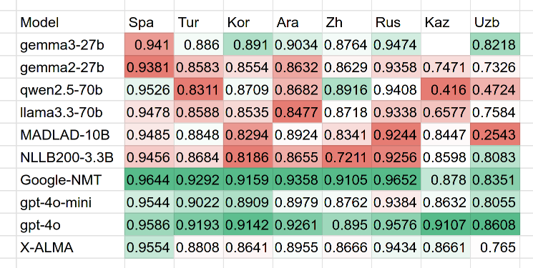Select the qwen2.5-70b Tur value 0.8311
The height and width of the screenshot is (268, 533).
click(x=198, y=89)
